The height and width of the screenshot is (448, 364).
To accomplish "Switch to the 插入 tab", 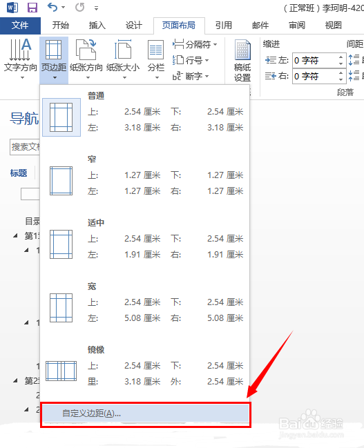I will tap(97, 26).
